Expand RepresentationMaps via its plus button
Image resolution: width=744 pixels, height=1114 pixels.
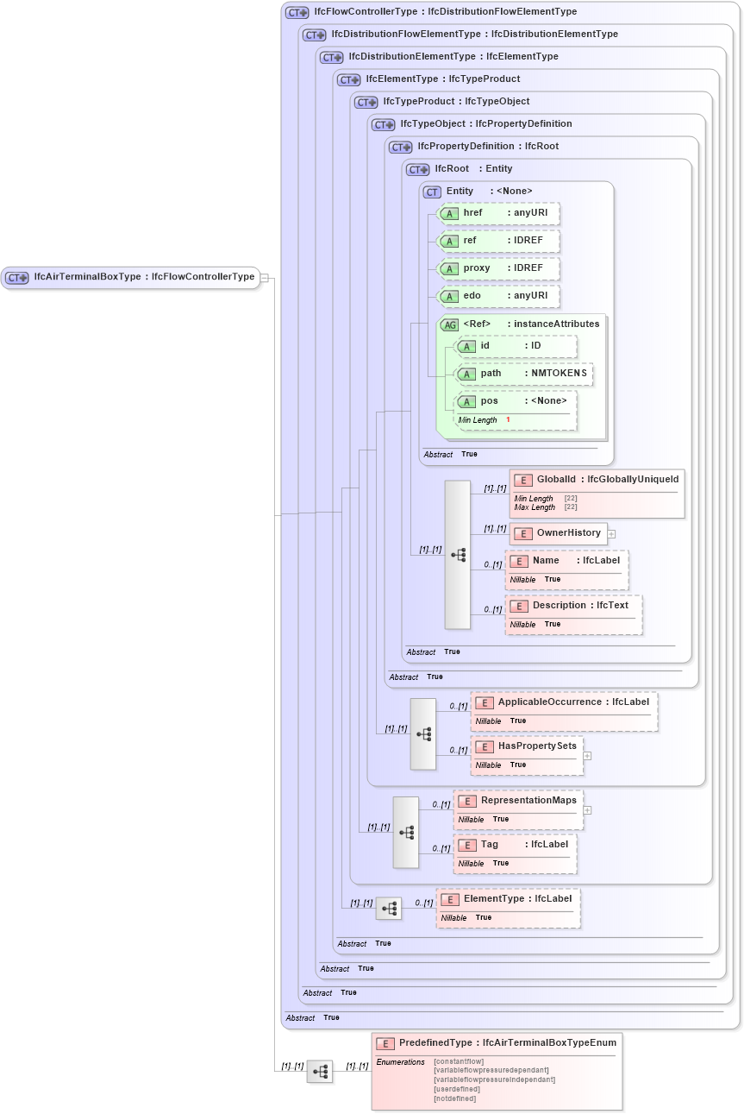point(587,809)
